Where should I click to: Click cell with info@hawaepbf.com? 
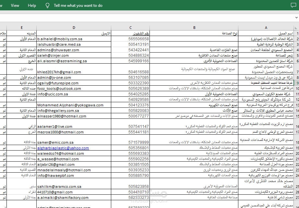(x=74, y=176)
